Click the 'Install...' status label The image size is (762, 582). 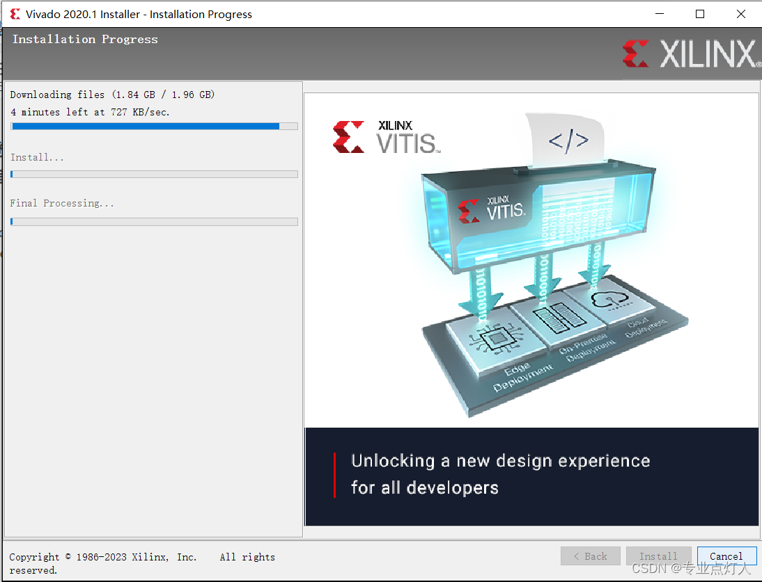[x=37, y=157]
